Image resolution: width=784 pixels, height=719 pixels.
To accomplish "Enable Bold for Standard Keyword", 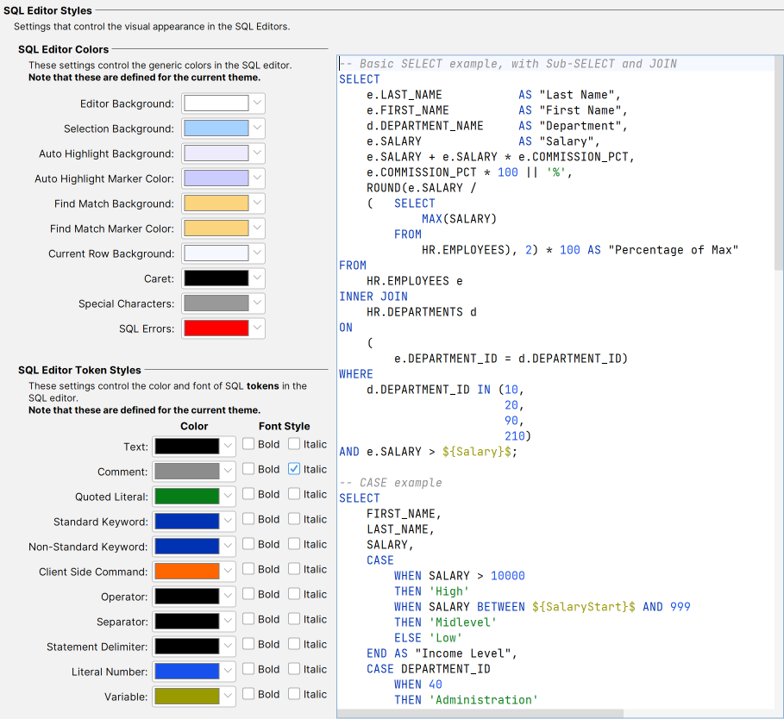I will [x=248, y=519].
